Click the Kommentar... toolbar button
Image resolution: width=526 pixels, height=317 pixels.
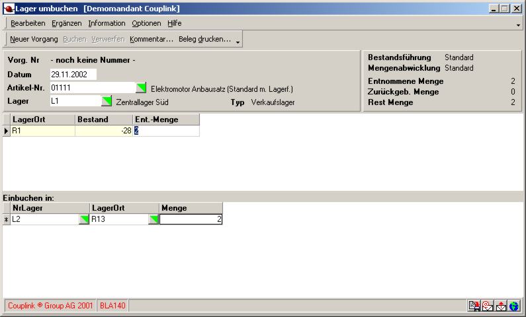pyautogui.click(x=152, y=39)
